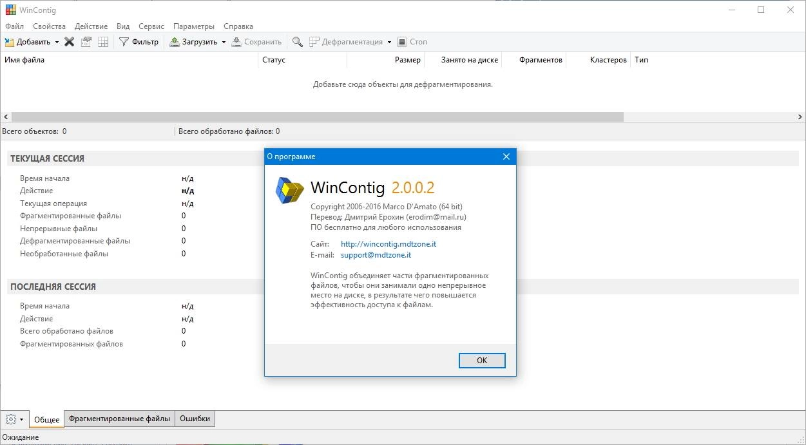The width and height of the screenshot is (806, 445).
Task: Click the Copyright 2006-2016 Marco D'Amato line
Action: pyautogui.click(x=387, y=207)
